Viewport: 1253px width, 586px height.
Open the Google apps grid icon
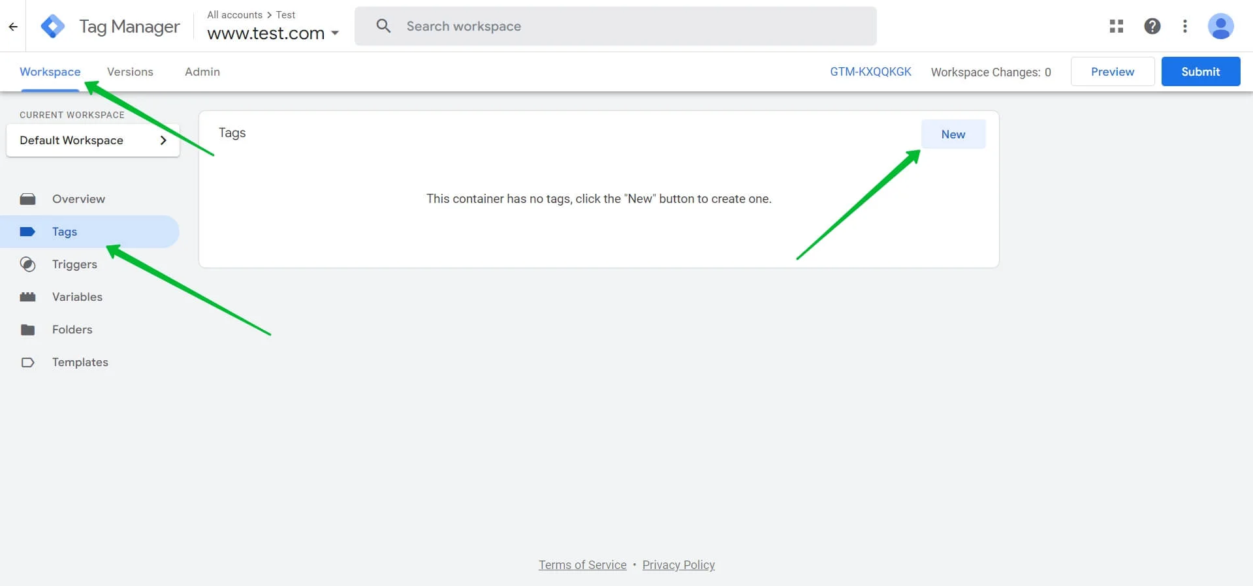1117,26
